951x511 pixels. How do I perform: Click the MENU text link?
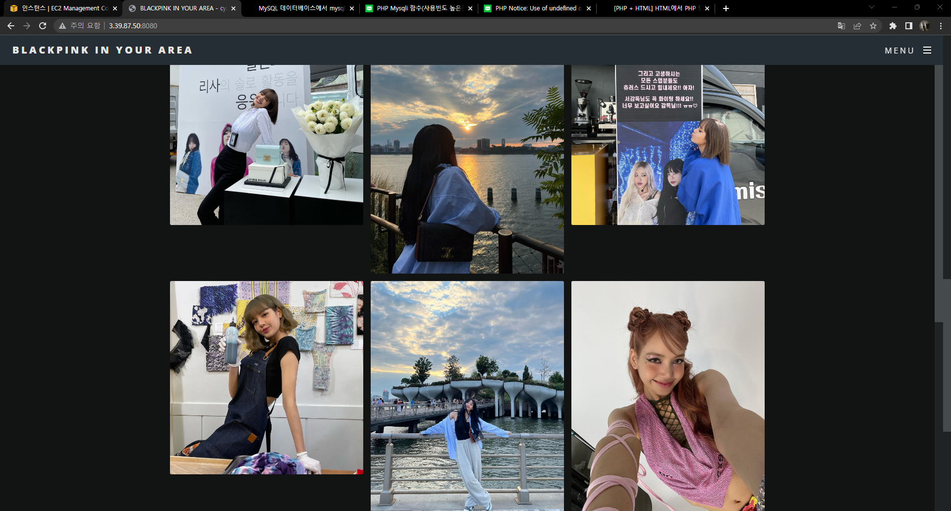click(899, 51)
